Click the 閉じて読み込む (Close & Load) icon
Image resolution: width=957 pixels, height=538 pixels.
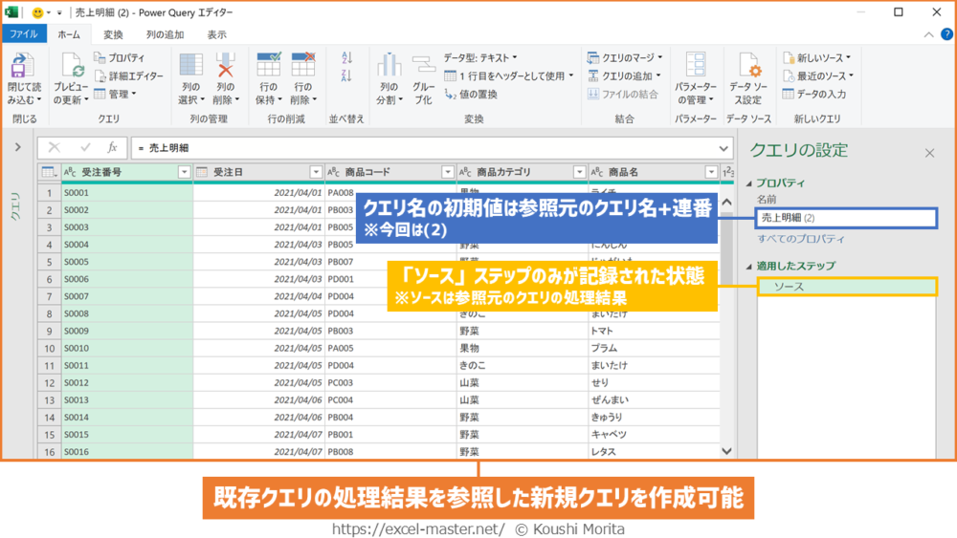[x=23, y=69]
